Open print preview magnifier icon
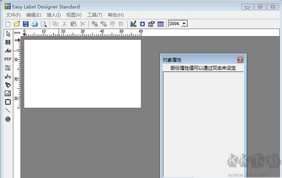282x178 pixels. [x=44, y=24]
